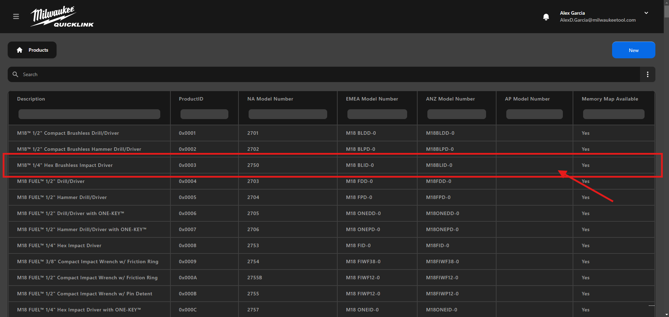Click the home icon in Products breadcrumb
669x317 pixels.
pos(20,50)
